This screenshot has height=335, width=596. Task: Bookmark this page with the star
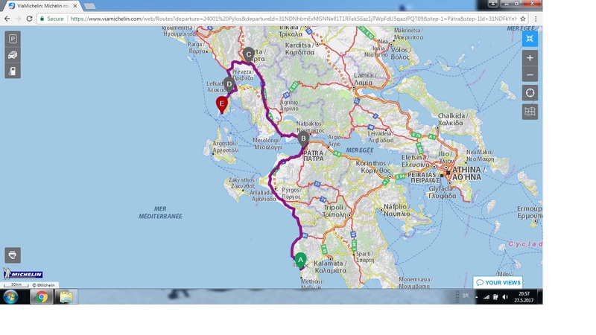pos(523,19)
